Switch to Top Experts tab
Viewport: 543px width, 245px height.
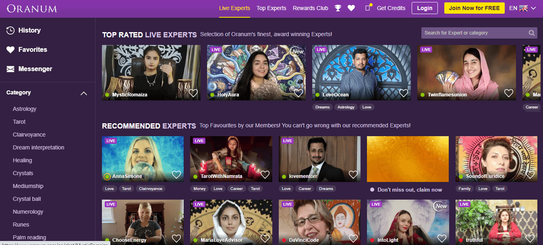point(271,8)
